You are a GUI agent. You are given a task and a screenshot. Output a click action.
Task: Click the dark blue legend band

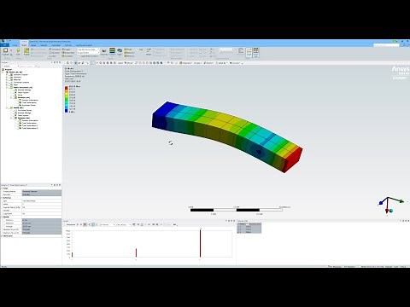pyautogui.click(x=67, y=110)
